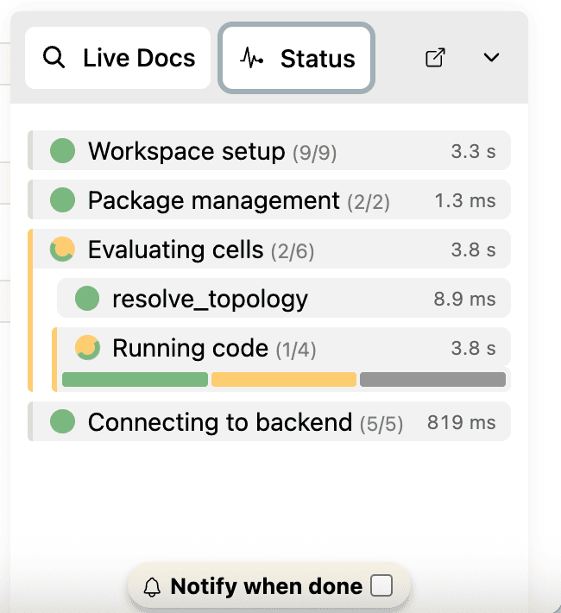Click green status dot for Package management
Viewport: 561px width, 613px height.
point(62,200)
